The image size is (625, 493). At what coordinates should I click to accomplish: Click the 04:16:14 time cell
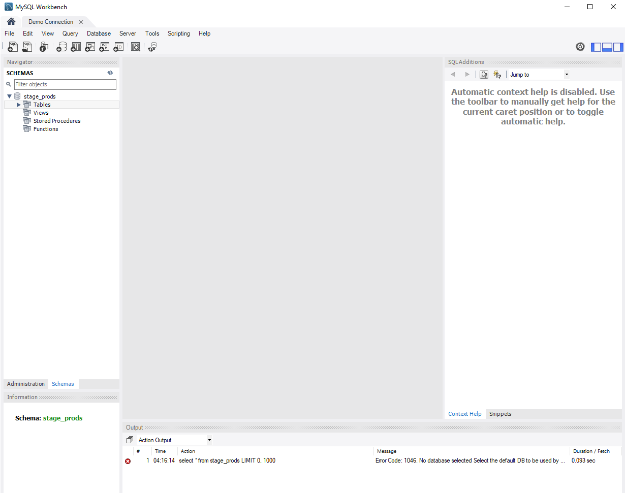tap(164, 461)
